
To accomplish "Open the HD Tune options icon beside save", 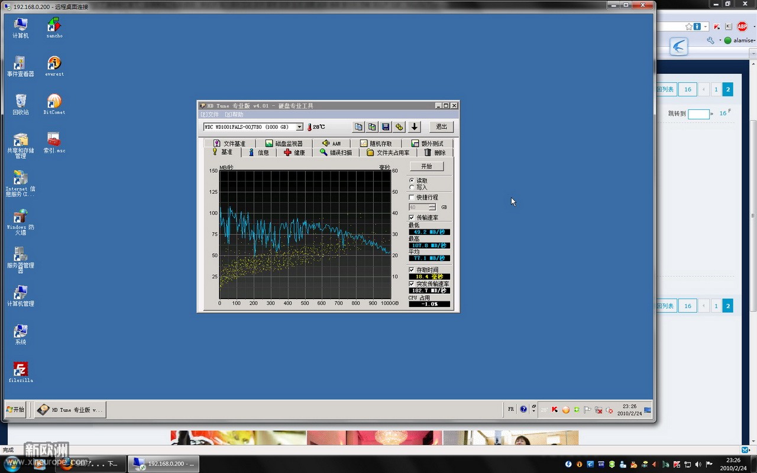I will 399,127.
